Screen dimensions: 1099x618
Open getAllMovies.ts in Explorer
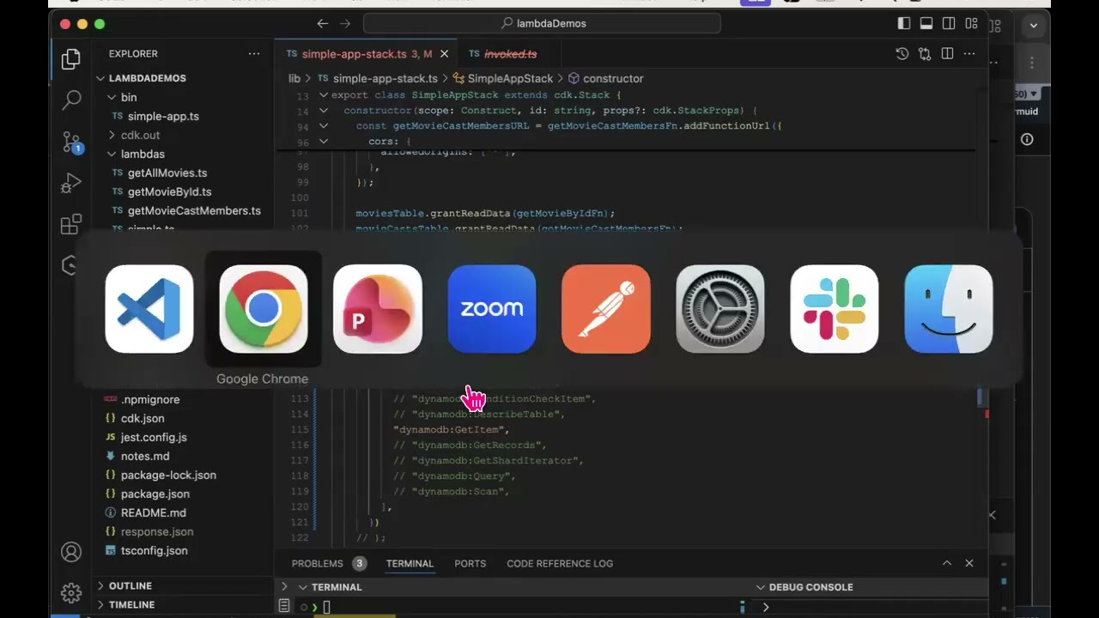pyautogui.click(x=167, y=173)
